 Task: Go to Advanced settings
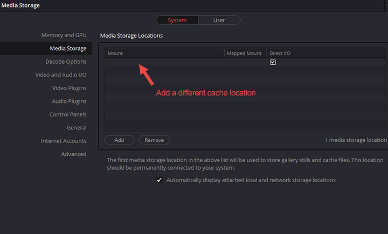[74, 154]
